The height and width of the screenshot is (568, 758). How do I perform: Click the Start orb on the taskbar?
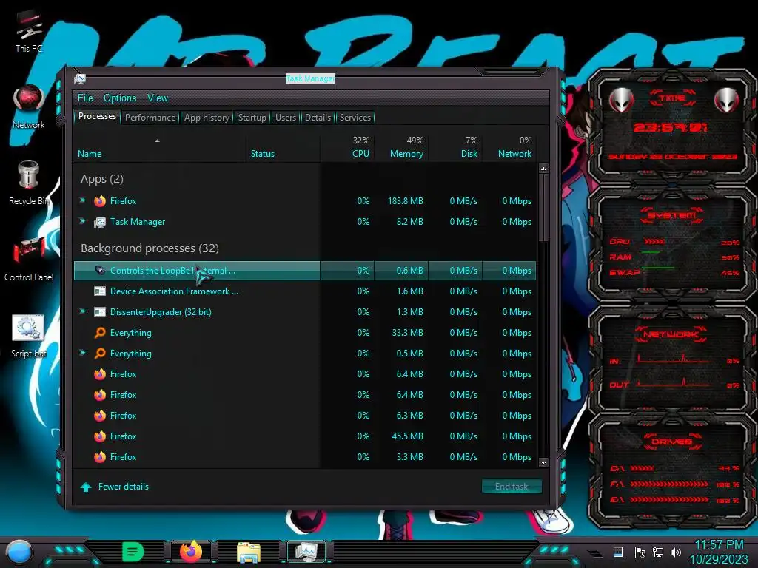click(19, 552)
